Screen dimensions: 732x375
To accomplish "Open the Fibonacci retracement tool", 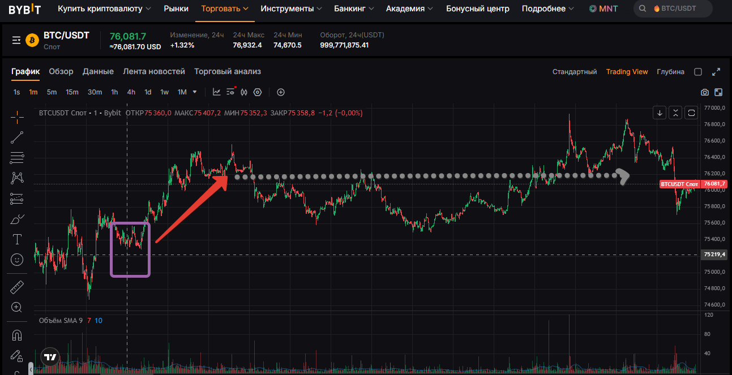I will coord(17,157).
